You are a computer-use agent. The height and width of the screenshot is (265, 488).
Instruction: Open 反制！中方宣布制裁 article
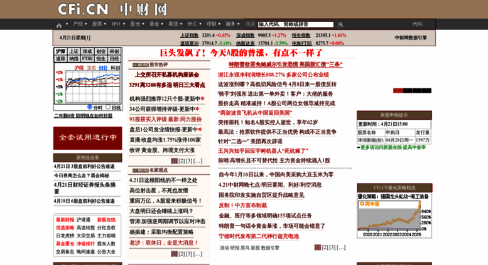coord(243,205)
